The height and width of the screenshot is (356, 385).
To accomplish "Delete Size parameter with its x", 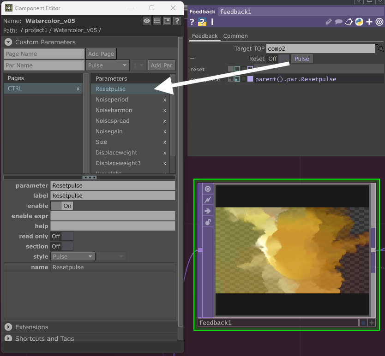I will pyautogui.click(x=165, y=142).
